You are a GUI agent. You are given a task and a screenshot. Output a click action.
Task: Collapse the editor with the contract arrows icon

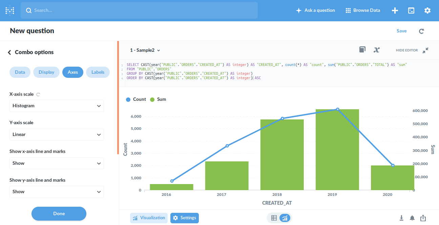coord(426,50)
